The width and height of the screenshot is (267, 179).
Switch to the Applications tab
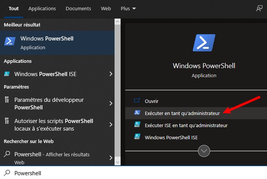(42, 8)
